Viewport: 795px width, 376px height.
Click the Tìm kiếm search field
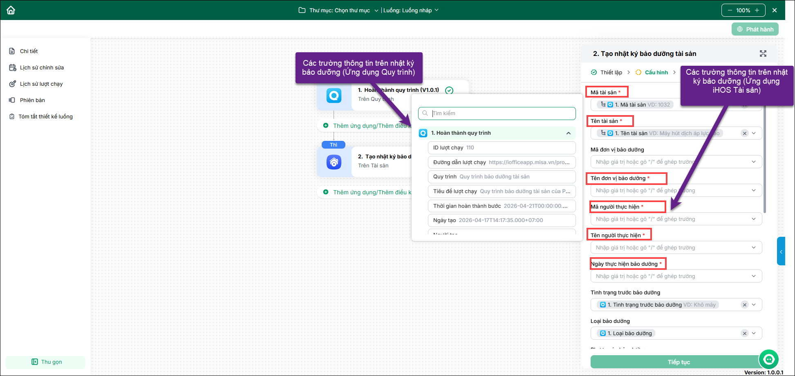pyautogui.click(x=501, y=113)
